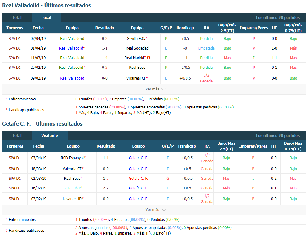Viewport: 308px width, 238px height.
Task: Click the 1-1 result versus Real Sociedad
Action: (105, 48)
